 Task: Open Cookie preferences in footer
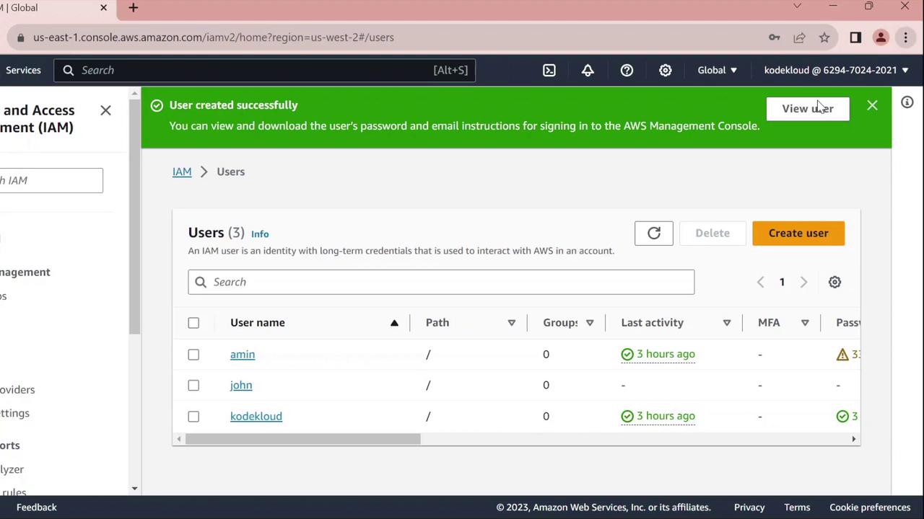coord(870,507)
